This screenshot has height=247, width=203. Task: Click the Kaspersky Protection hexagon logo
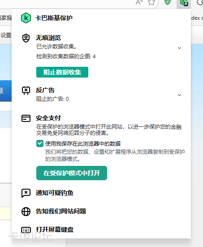pyautogui.click(x=26, y=18)
